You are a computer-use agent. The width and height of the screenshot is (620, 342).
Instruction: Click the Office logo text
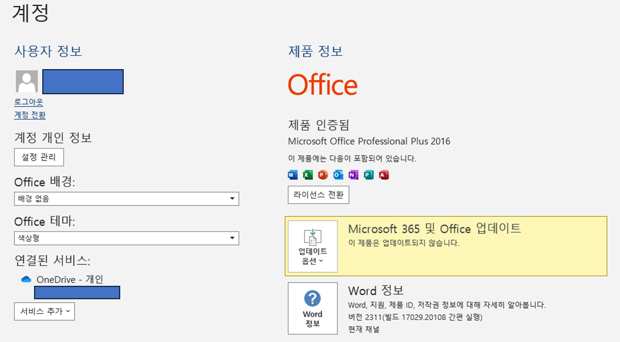tap(323, 84)
